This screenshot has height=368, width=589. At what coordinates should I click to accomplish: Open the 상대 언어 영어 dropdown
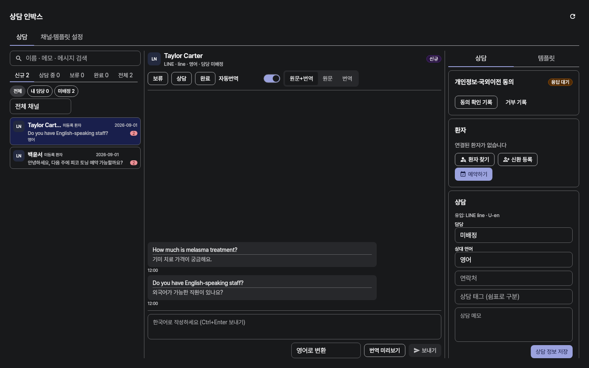tap(514, 260)
